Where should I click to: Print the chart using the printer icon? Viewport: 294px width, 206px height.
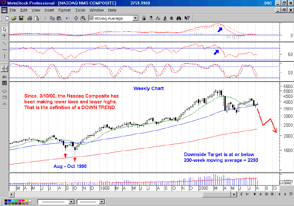click(x=30, y=18)
